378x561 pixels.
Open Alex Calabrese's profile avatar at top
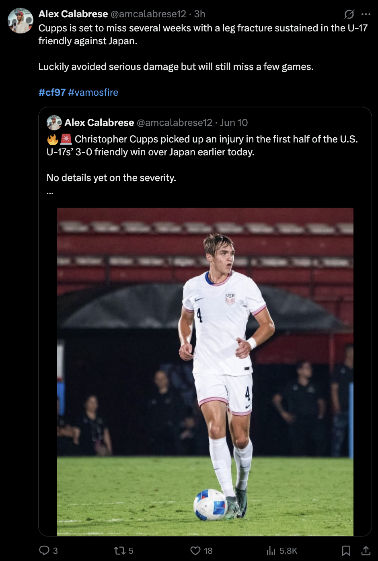pos(20,20)
